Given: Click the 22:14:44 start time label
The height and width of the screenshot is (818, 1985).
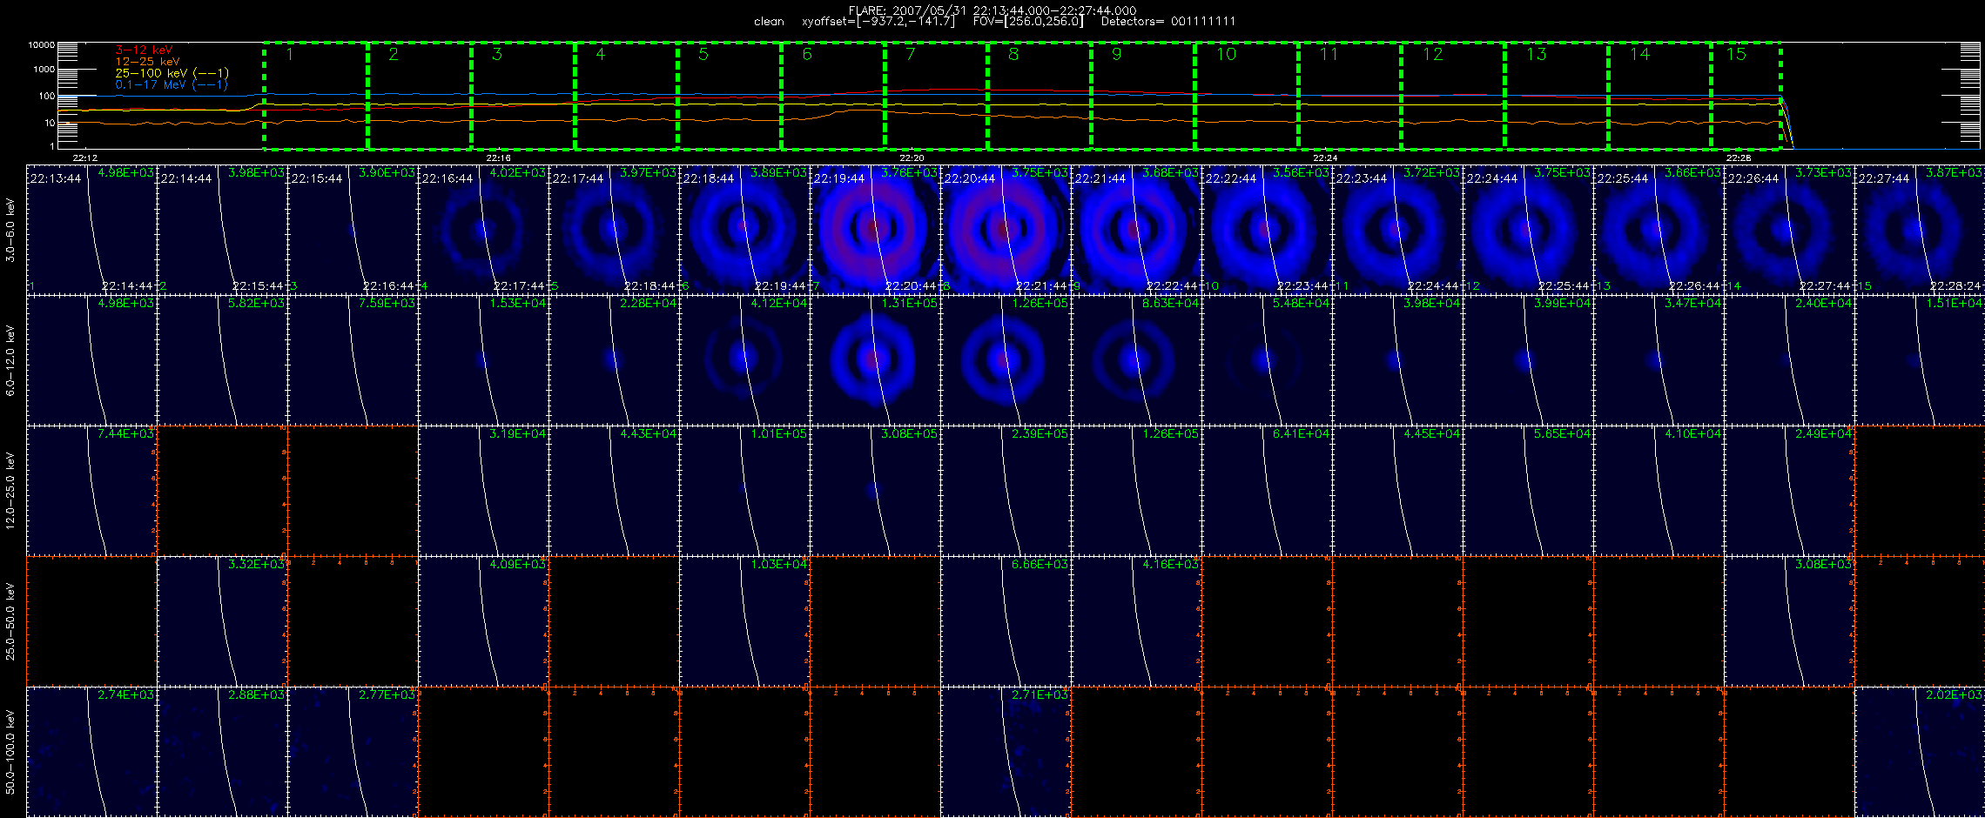Looking at the screenshot, I should pyautogui.click(x=186, y=178).
